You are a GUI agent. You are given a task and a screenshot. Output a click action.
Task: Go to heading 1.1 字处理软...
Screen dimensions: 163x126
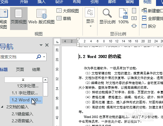point(25,93)
